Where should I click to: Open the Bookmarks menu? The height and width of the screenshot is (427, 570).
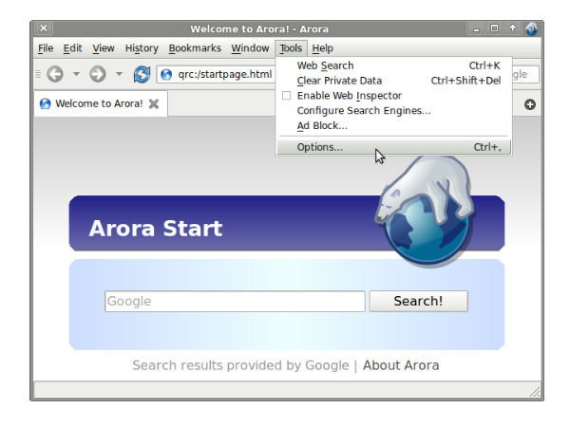click(195, 48)
